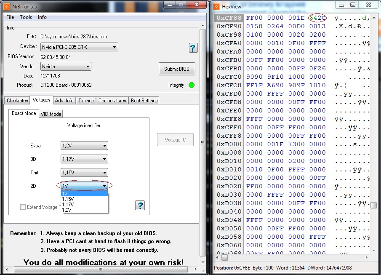Switch to the Voltages tab
381x275 pixels.
pos(41,100)
